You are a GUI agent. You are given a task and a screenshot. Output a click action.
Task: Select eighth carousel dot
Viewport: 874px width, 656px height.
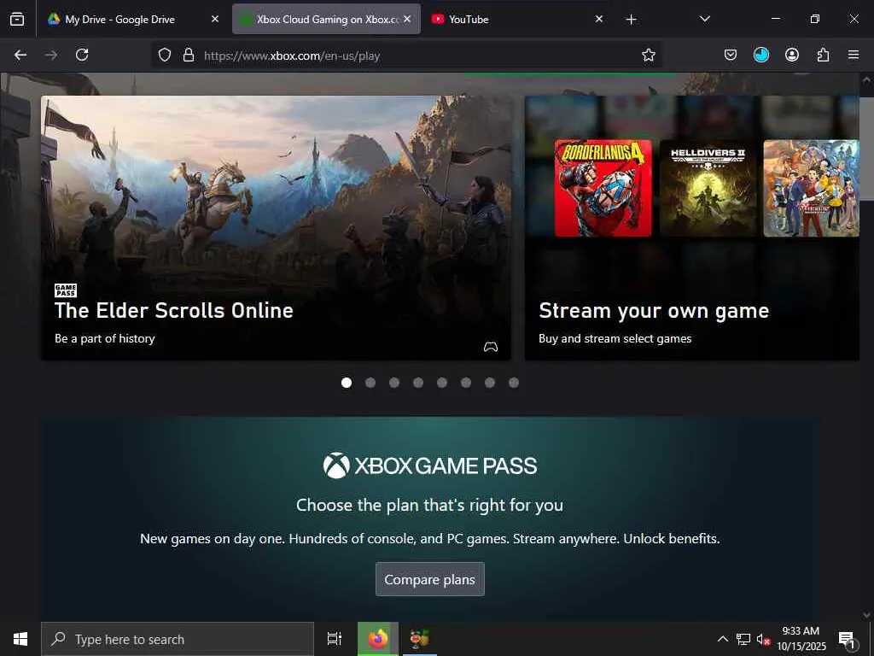(x=514, y=383)
